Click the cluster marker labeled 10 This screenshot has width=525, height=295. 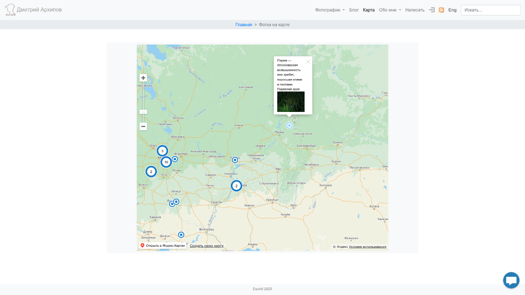click(166, 162)
